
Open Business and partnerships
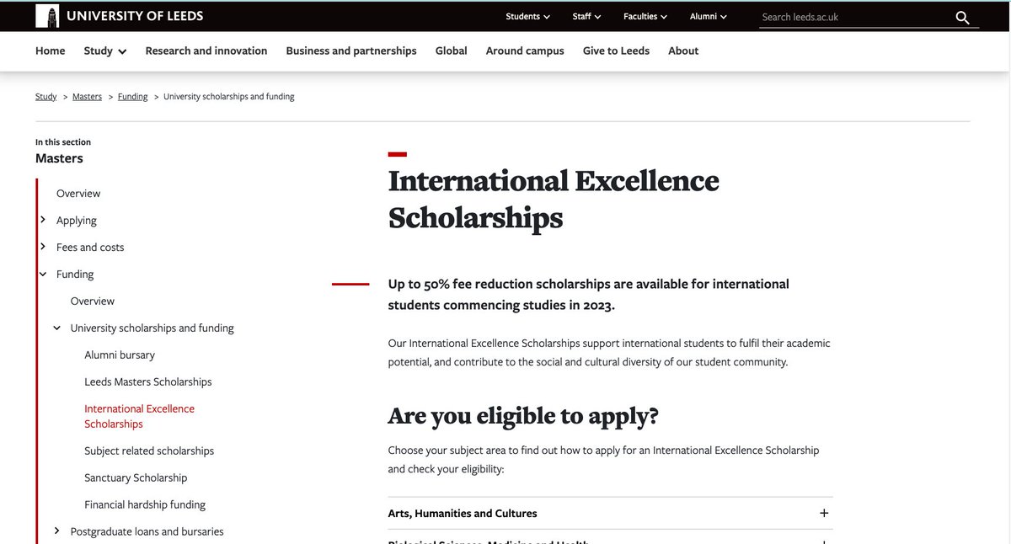(x=351, y=51)
